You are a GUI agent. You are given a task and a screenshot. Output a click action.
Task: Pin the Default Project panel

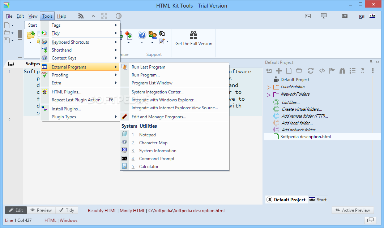pyautogui.click(x=371, y=62)
